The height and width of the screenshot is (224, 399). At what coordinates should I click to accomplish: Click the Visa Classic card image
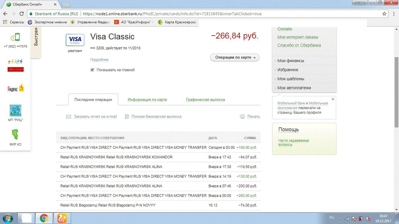click(x=75, y=40)
